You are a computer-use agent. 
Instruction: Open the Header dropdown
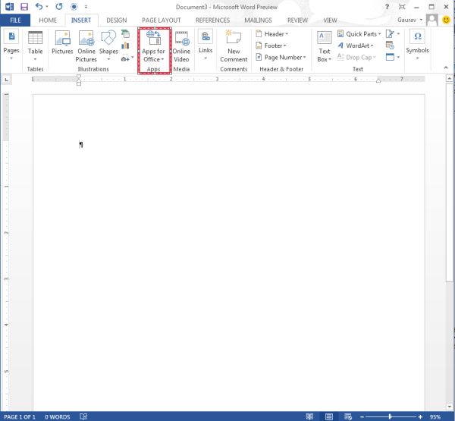pos(272,34)
